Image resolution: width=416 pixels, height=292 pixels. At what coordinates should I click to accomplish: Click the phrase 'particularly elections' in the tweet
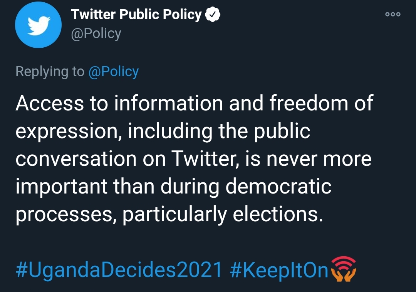[x=222, y=214]
